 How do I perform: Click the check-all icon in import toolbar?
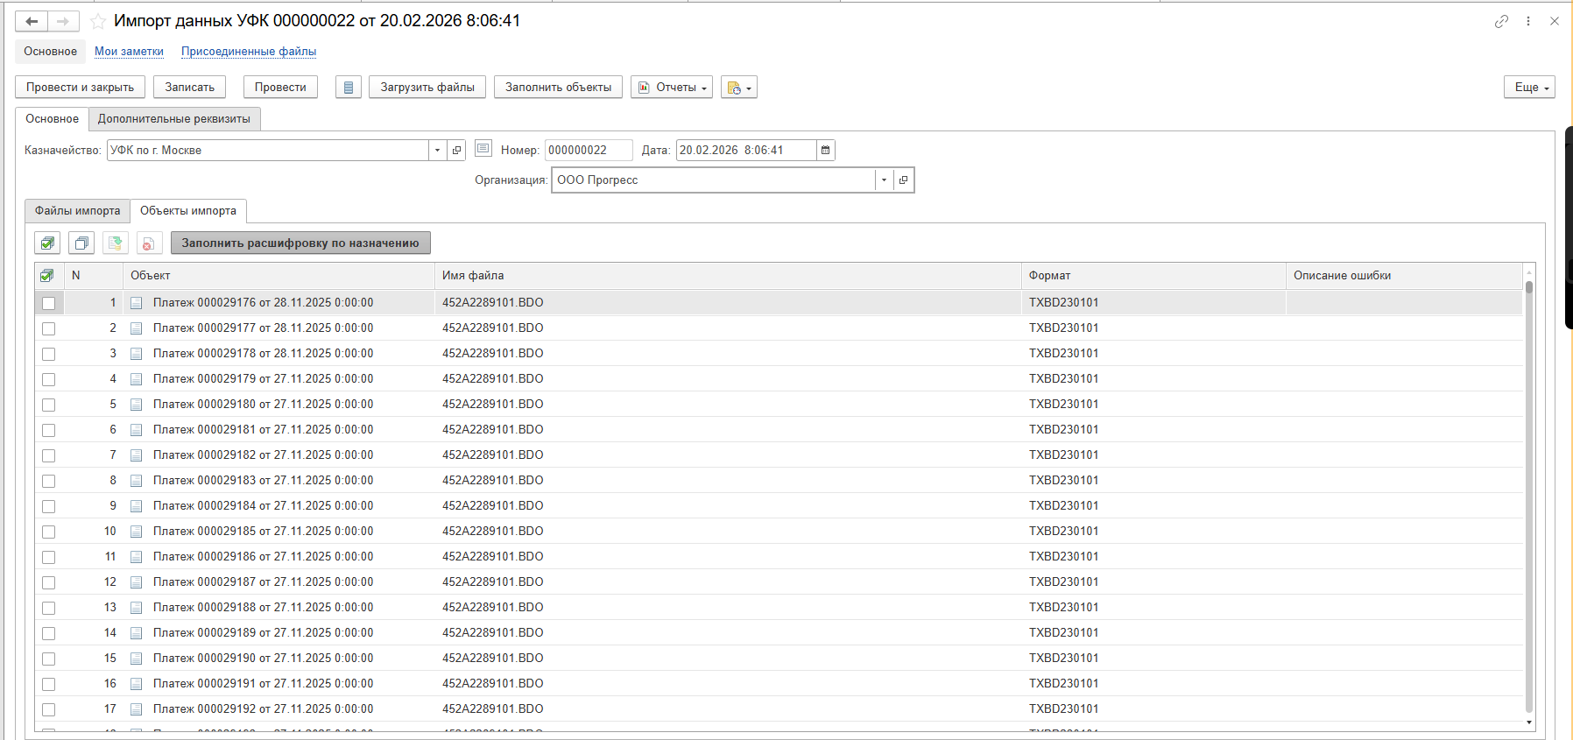point(47,243)
